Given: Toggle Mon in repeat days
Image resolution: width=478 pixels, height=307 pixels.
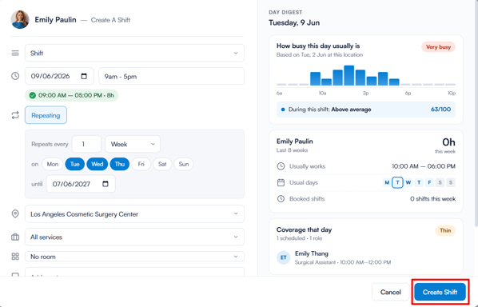Looking at the screenshot, I should 53,164.
